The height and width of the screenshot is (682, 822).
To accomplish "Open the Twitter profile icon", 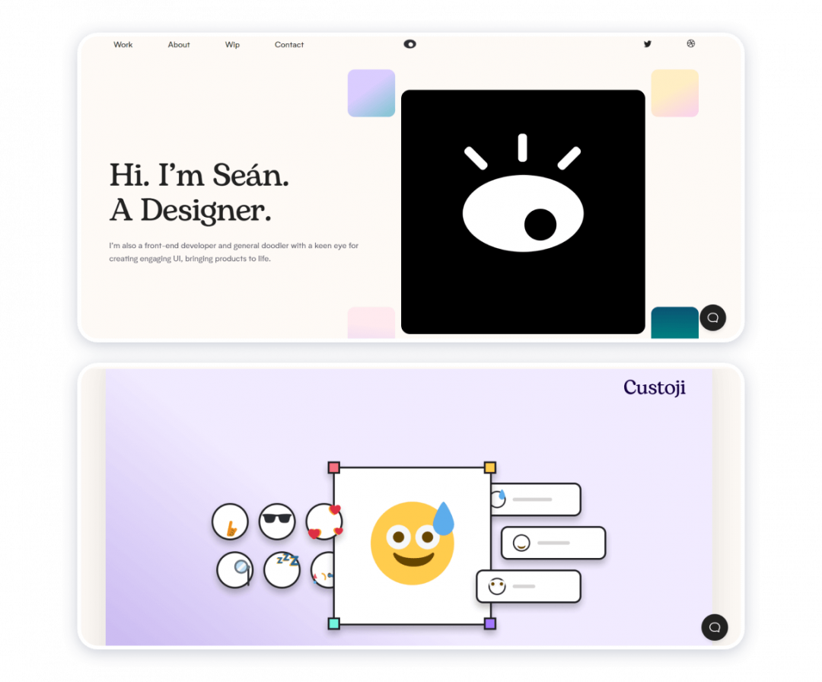I will (x=647, y=44).
